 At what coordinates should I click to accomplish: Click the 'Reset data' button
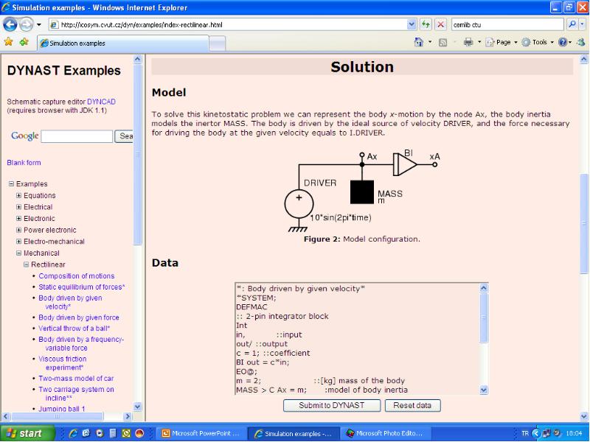point(412,406)
